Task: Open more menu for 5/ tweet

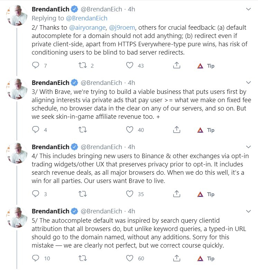Action: point(248,211)
